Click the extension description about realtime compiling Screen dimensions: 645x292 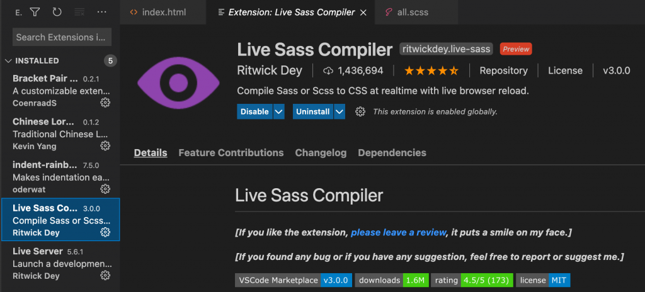coord(383,91)
